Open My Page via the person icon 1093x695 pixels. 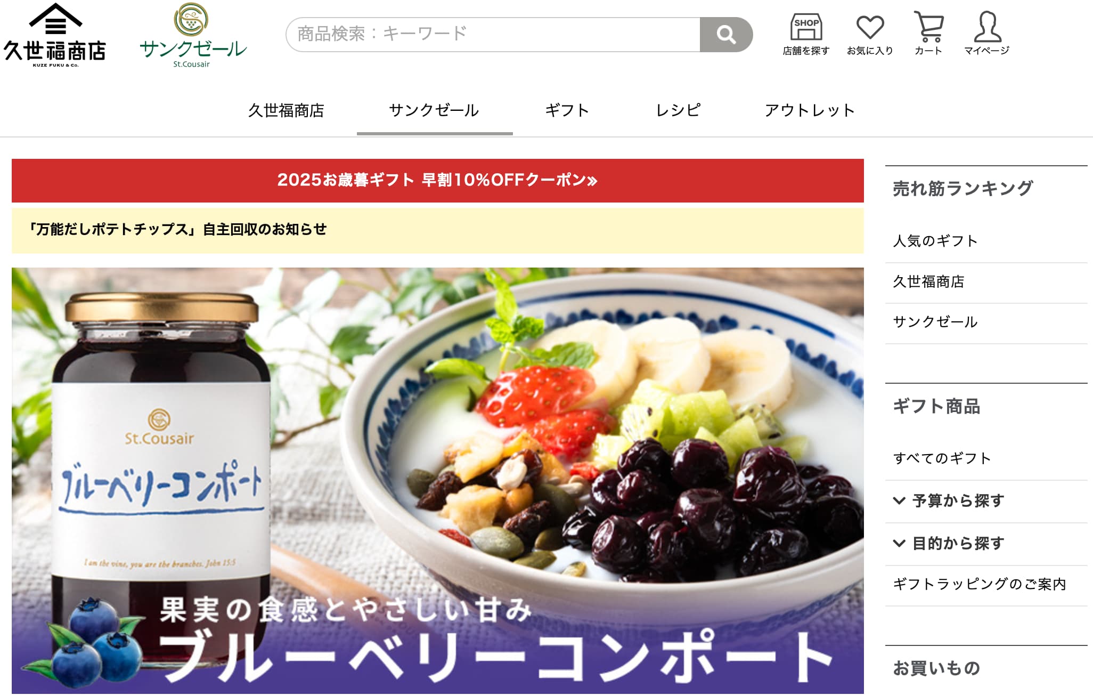click(987, 34)
